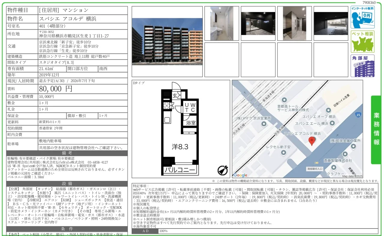Click the 海外審査不可 note line

click(x=145, y=226)
